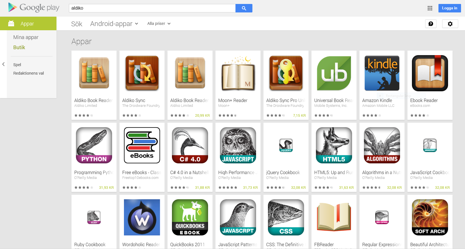Screen dimensions: 465x249
Task: Go to Spel in the side menu
Action: [17, 65]
